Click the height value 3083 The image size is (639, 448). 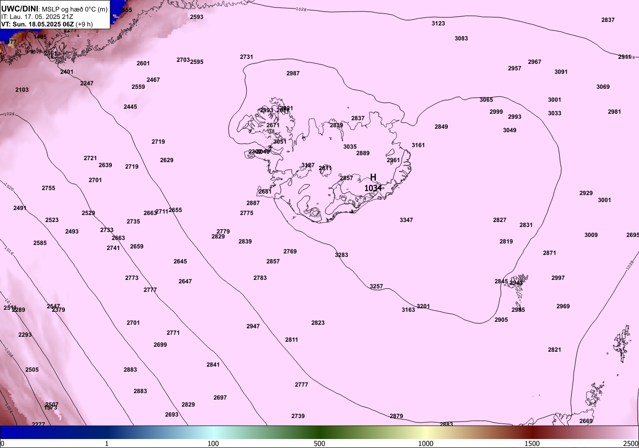461,38
